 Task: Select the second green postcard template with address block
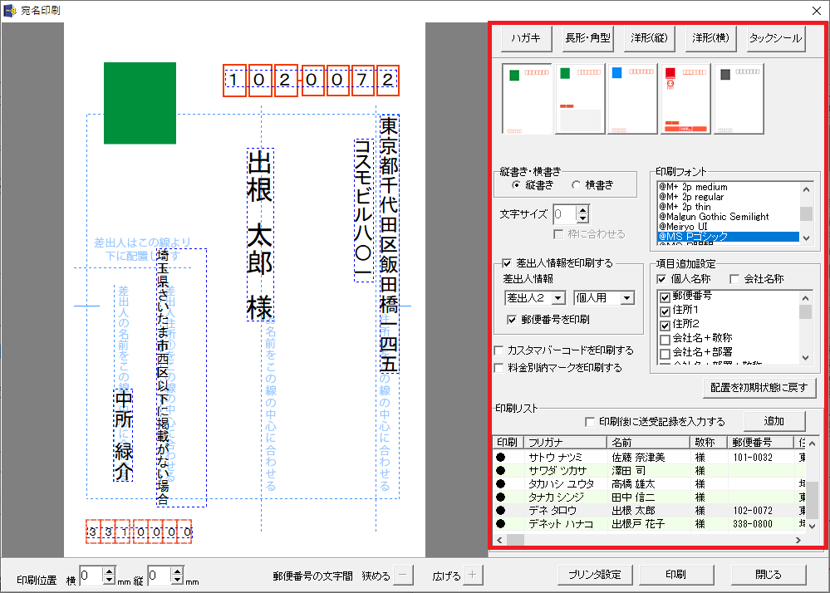coord(580,99)
